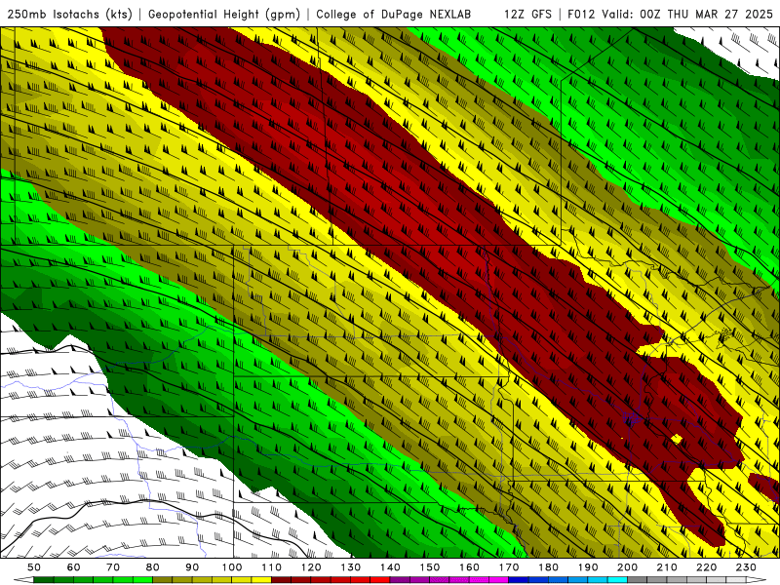Click the 220 label on the color scale

coord(707,567)
